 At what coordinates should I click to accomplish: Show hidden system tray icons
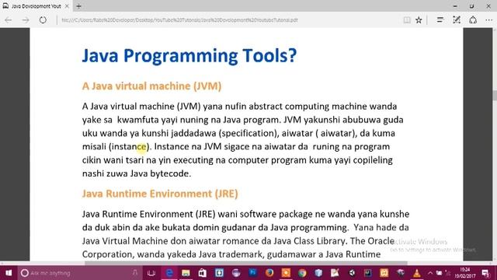(430, 273)
